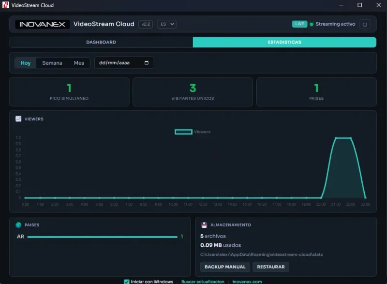
Task: Toggle the Viewers legend box in chart
Action: (x=183, y=132)
